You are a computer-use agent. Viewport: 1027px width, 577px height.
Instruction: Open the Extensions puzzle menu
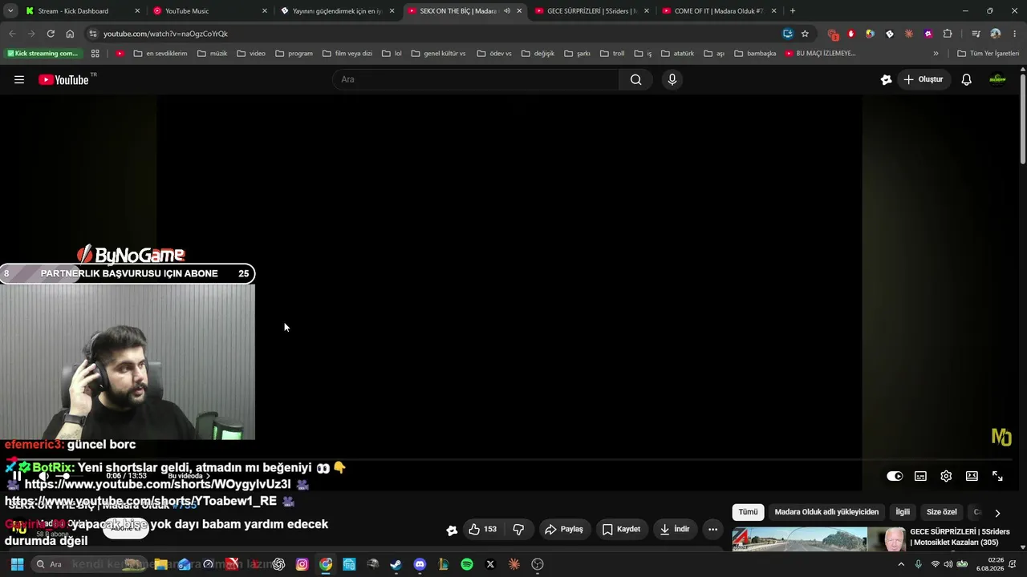click(948, 34)
